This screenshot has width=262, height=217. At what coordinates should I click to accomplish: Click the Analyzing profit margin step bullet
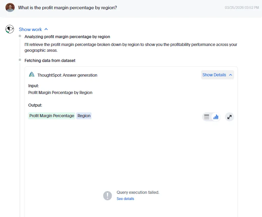pos(20,36)
